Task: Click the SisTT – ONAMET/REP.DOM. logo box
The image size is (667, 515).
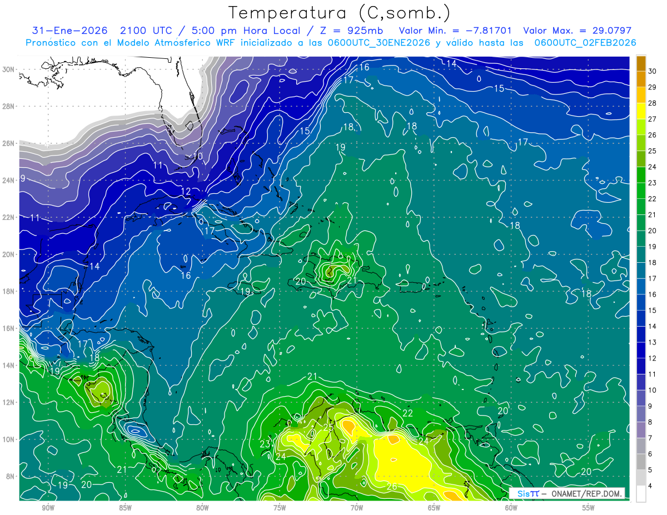Action: 567,493
